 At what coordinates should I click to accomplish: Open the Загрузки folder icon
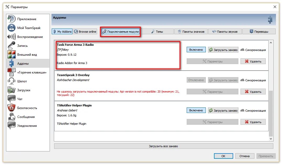(x=12, y=90)
